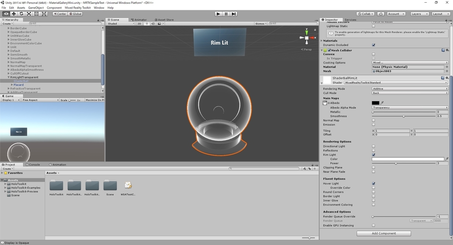The image size is (453, 245).
Task: Enable Directional Light checkbox
Action: tap(374, 146)
